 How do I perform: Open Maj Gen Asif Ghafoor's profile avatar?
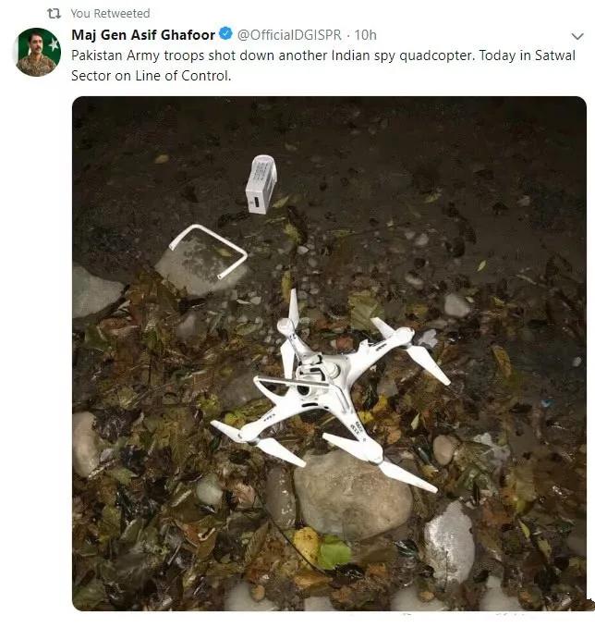tap(38, 52)
